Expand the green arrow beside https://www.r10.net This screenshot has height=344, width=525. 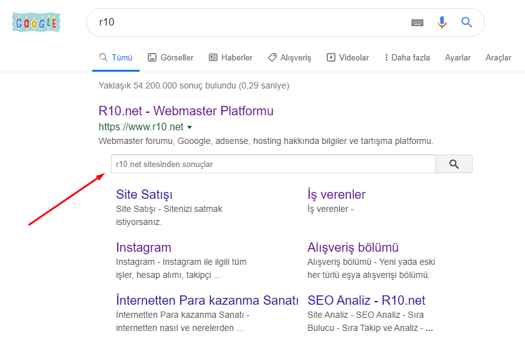coord(190,127)
